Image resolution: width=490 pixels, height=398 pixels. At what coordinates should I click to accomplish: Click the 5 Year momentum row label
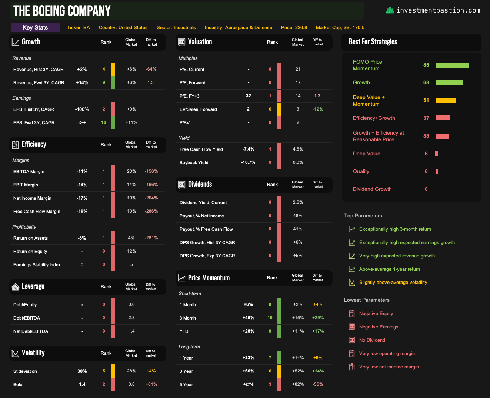click(186, 384)
